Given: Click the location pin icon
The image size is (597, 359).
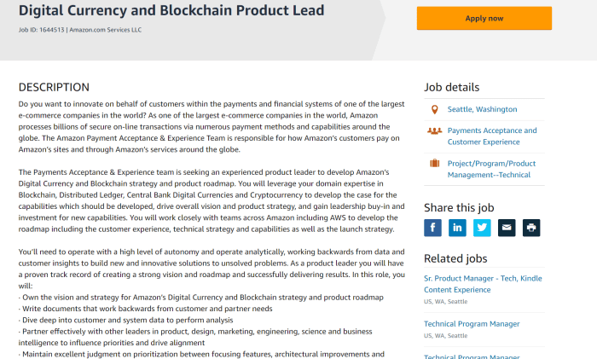Looking at the screenshot, I should (x=434, y=109).
